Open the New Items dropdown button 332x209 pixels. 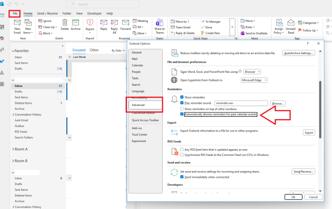coord(28,27)
